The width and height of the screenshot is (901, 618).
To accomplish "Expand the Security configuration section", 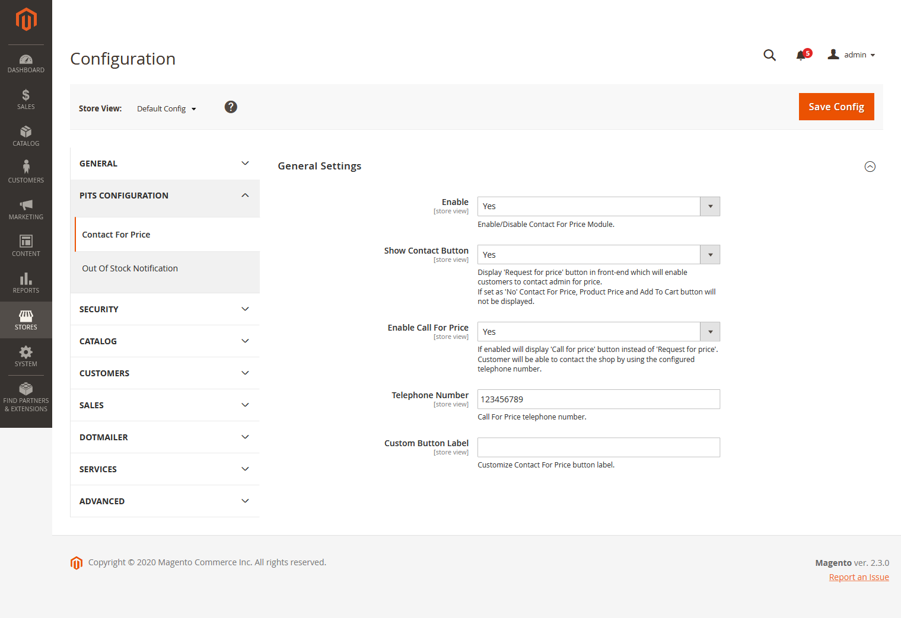I will (165, 309).
